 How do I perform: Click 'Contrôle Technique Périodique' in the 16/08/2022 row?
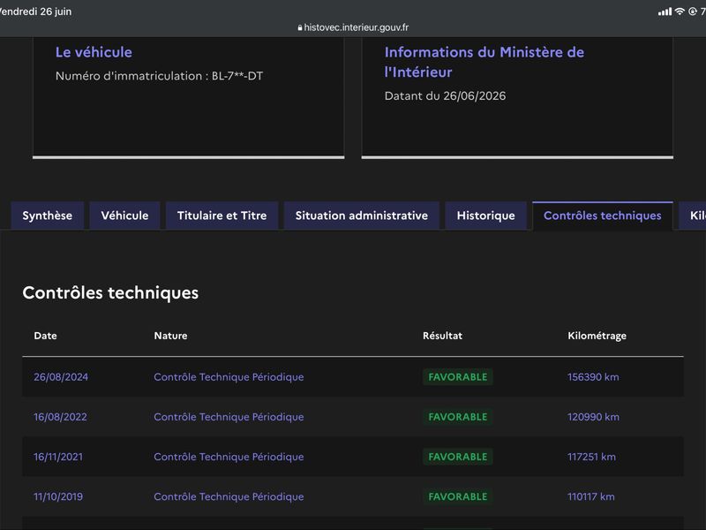229,417
